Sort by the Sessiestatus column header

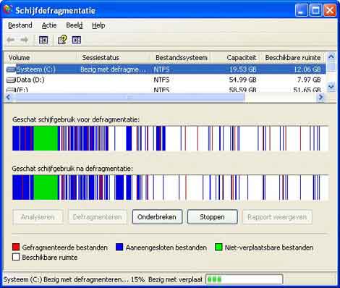tap(114, 58)
